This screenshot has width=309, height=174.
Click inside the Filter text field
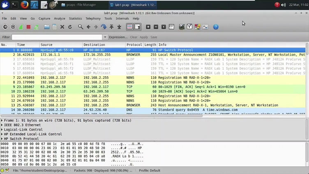point(57,37)
